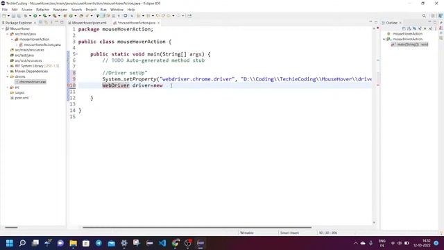Expand the JRE System Library node

(x=8, y=66)
